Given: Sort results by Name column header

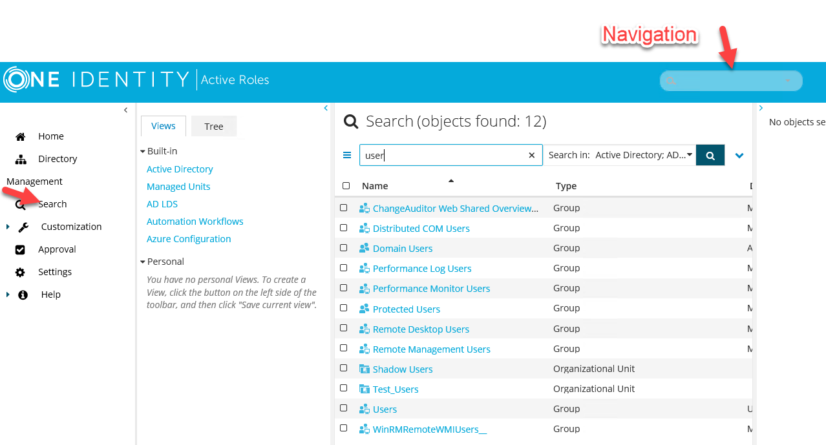Looking at the screenshot, I should [x=375, y=186].
